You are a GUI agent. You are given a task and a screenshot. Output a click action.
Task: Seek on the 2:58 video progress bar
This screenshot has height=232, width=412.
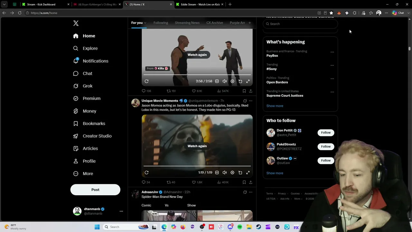[197, 75]
